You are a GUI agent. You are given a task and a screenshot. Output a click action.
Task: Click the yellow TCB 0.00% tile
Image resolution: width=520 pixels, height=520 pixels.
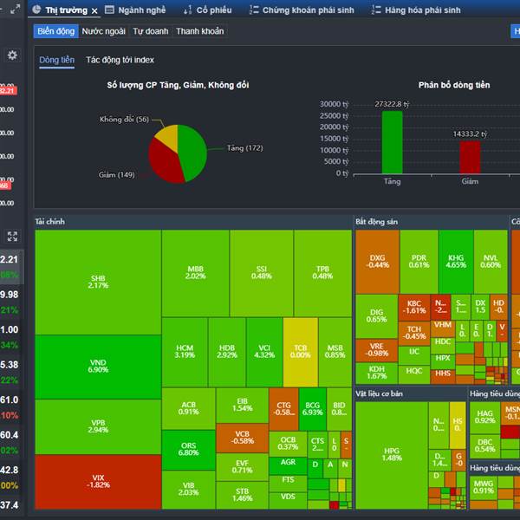click(301, 352)
